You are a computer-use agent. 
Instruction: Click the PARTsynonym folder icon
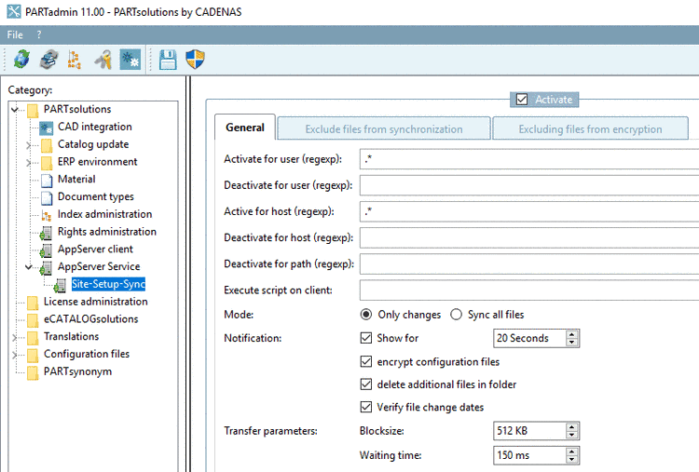[x=33, y=372]
